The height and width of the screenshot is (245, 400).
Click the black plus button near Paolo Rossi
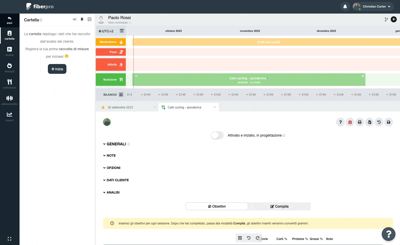coord(394,19)
